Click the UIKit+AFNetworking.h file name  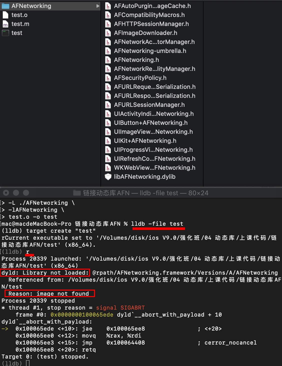click(145, 141)
